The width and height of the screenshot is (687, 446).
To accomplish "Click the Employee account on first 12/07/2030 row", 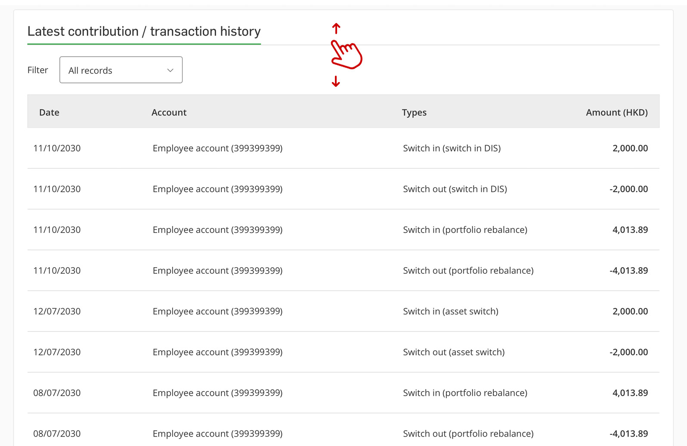I will point(217,311).
